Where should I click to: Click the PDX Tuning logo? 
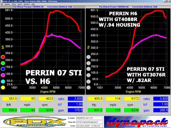tap(35, 122)
